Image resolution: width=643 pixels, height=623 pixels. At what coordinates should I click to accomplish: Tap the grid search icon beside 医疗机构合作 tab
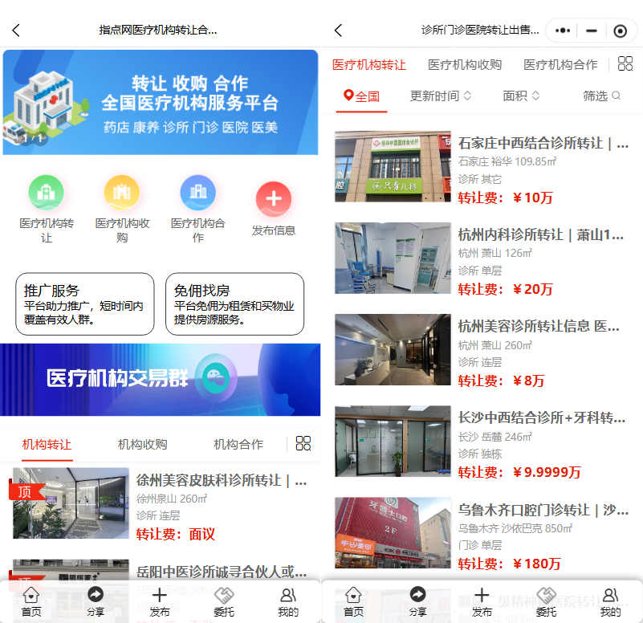tap(625, 64)
